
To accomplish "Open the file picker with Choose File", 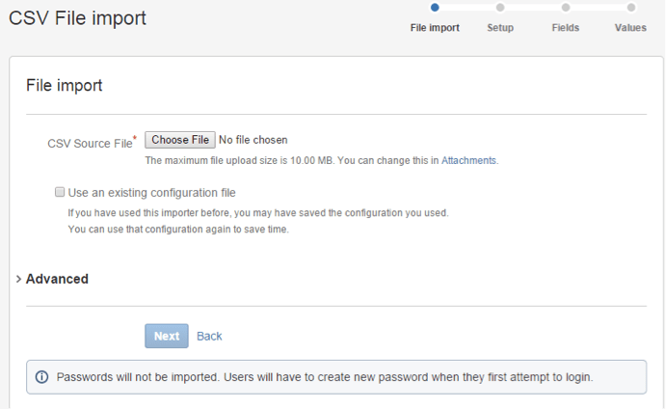I will 180,140.
